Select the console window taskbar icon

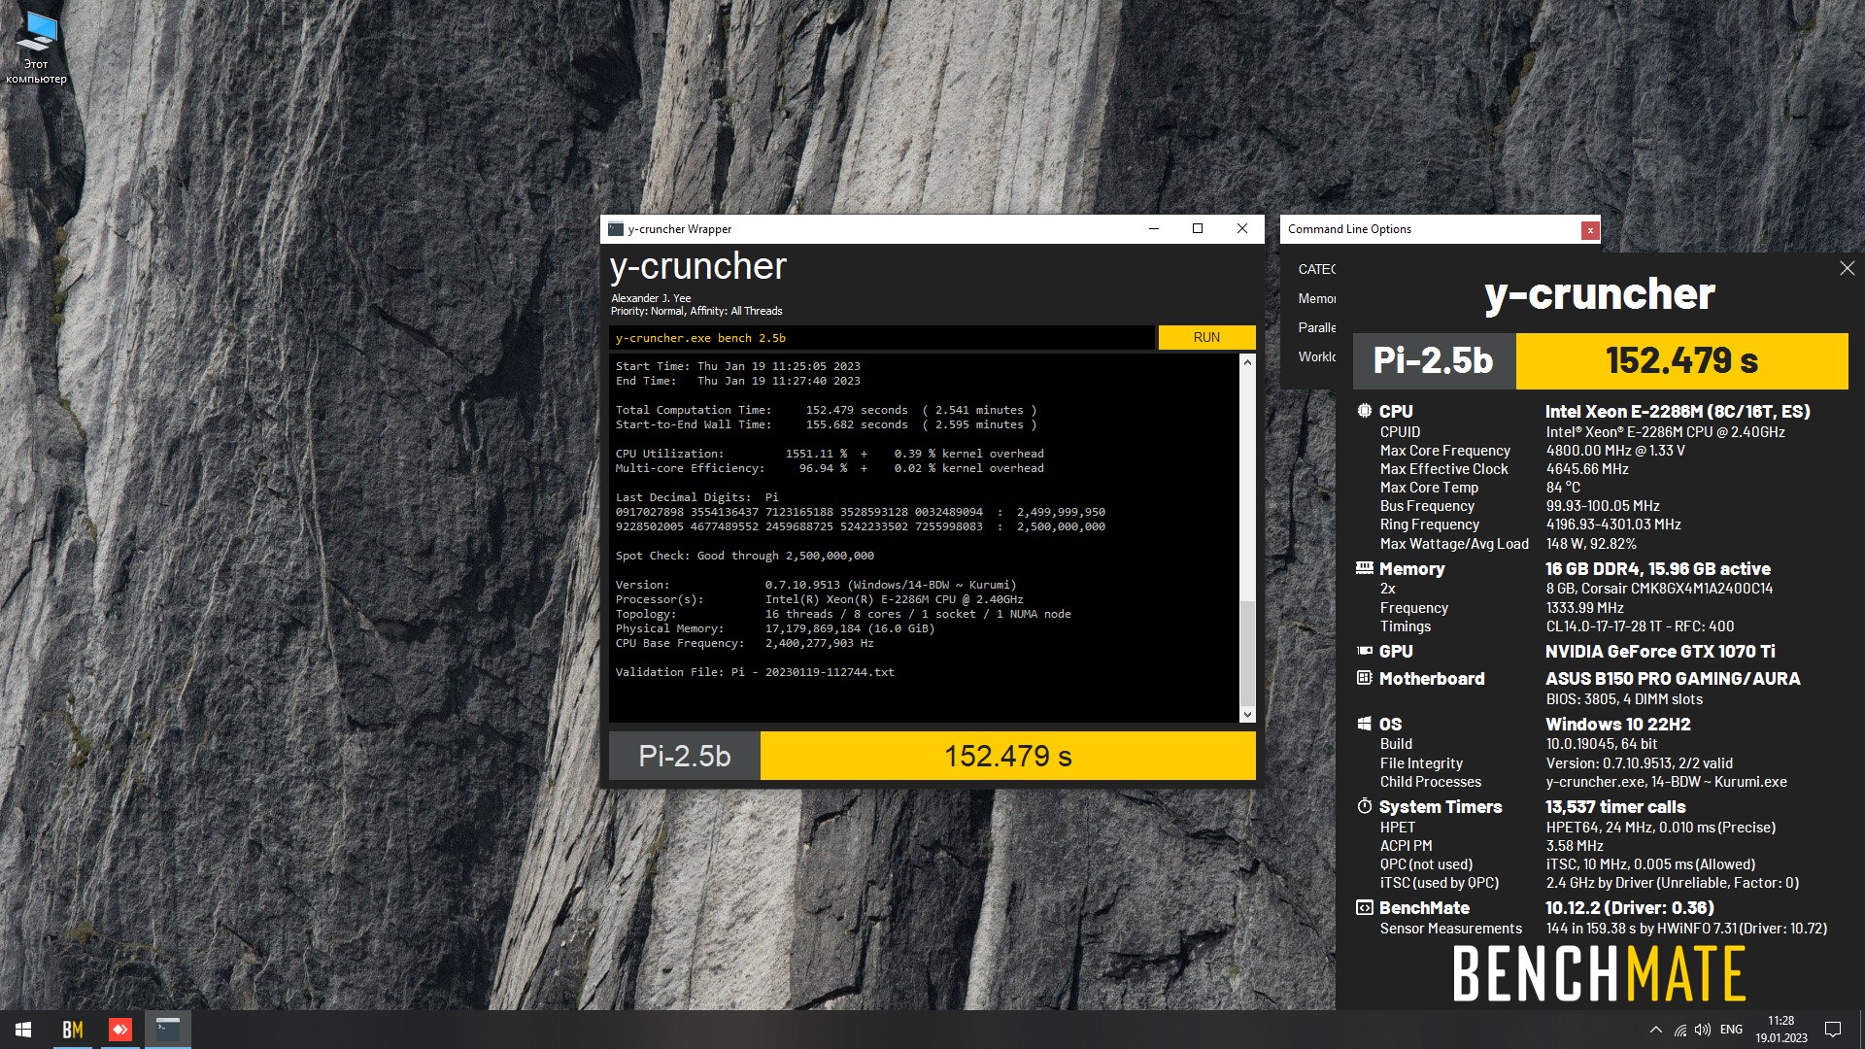point(168,1030)
